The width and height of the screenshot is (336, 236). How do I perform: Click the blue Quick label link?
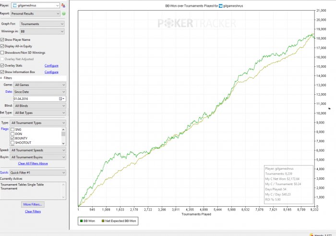click(4, 172)
